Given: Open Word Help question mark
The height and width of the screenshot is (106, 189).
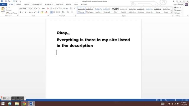Looking at the screenshot, I should click(x=173, y=1).
